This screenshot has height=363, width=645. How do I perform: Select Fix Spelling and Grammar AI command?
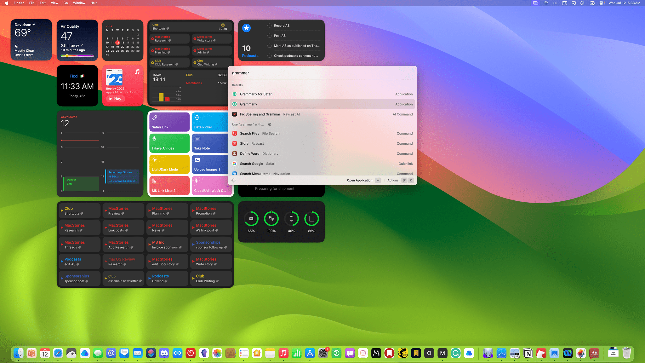(x=322, y=114)
